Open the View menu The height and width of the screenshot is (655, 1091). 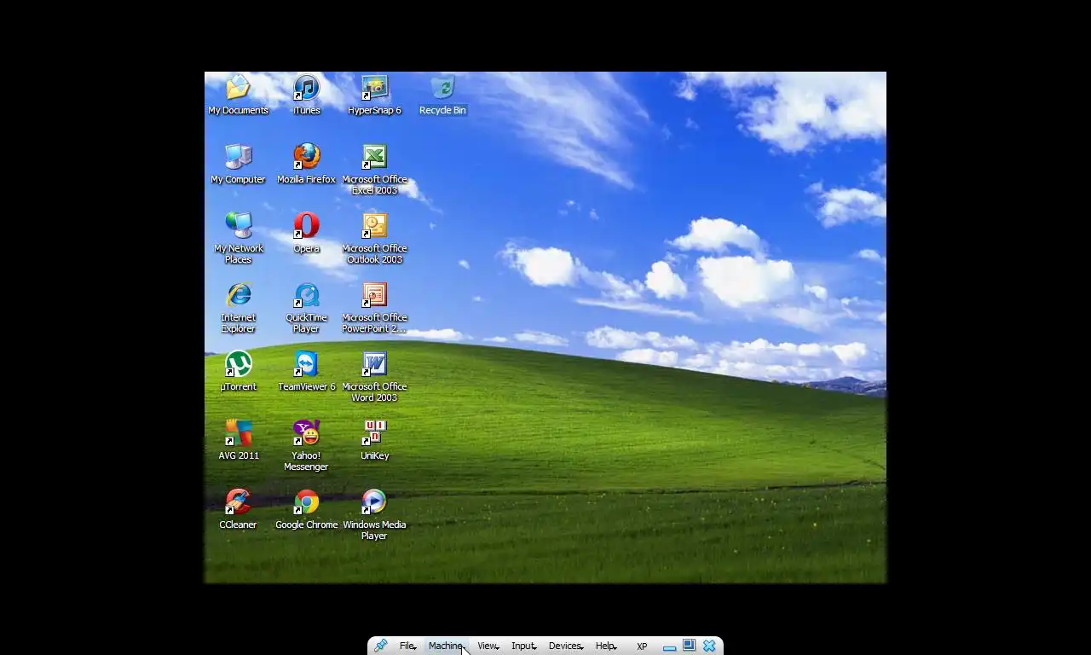tap(488, 646)
